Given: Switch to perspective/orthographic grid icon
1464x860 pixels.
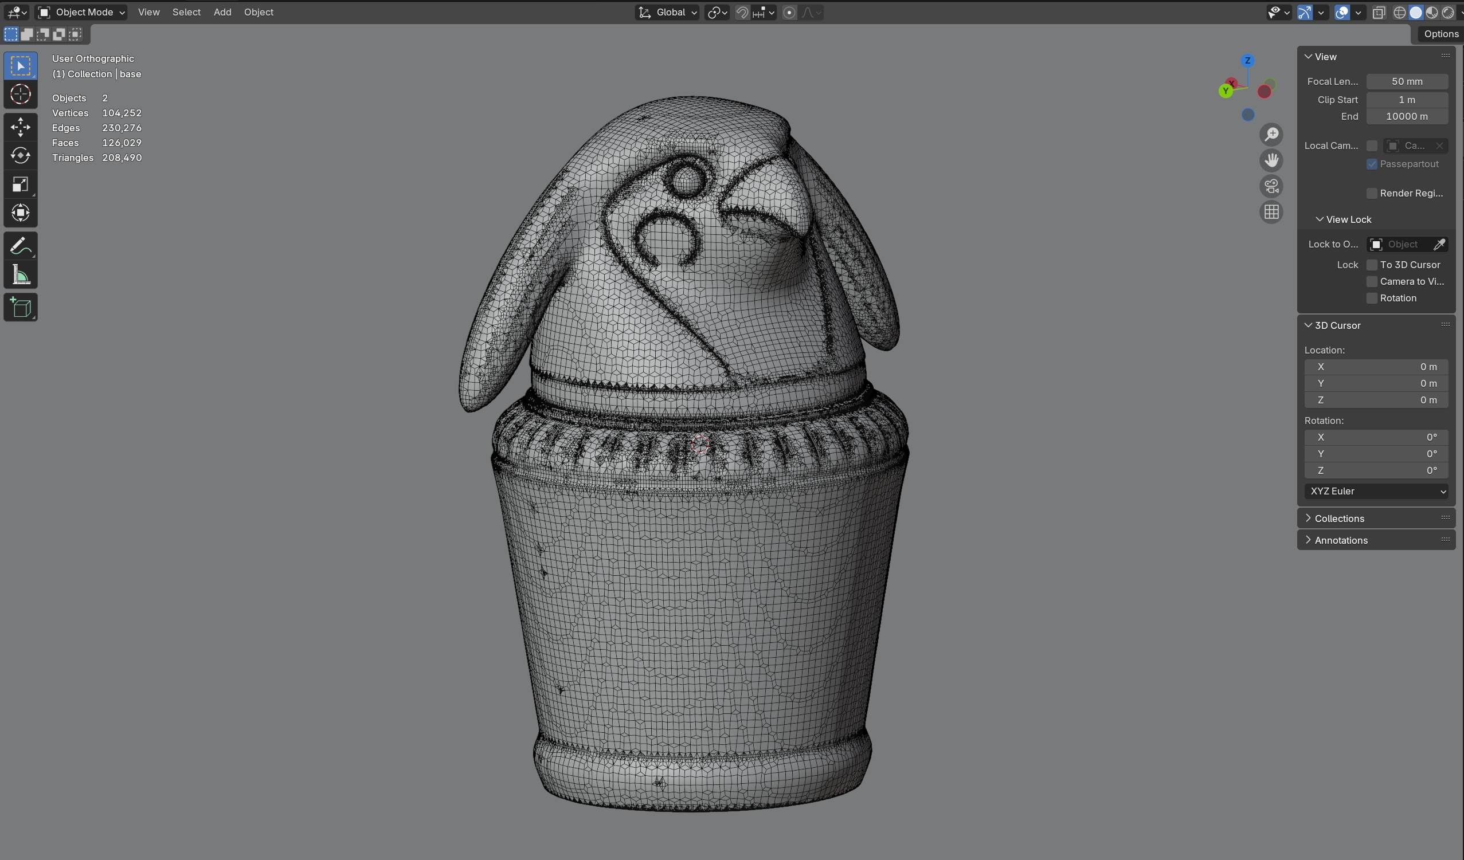Looking at the screenshot, I should (x=1271, y=212).
